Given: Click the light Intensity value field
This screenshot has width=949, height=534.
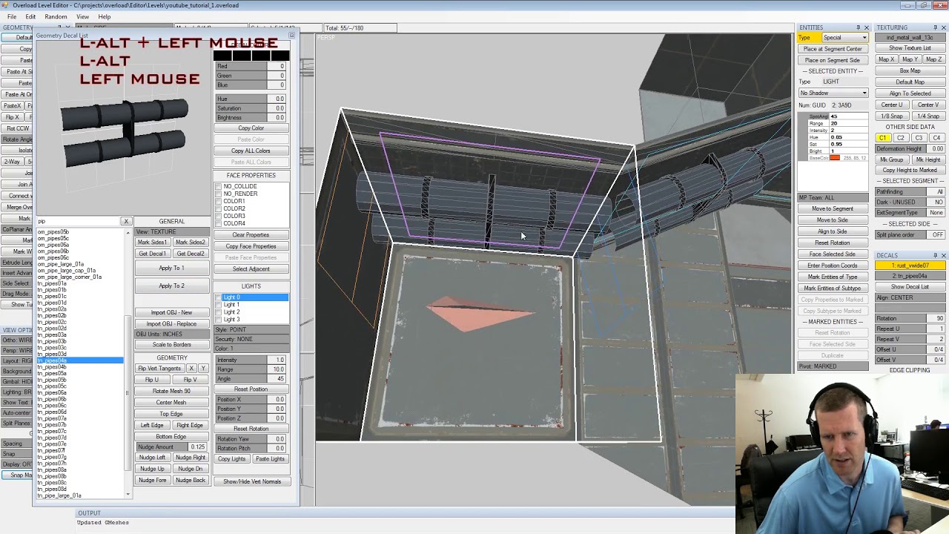Looking at the screenshot, I should pyautogui.click(x=276, y=360).
